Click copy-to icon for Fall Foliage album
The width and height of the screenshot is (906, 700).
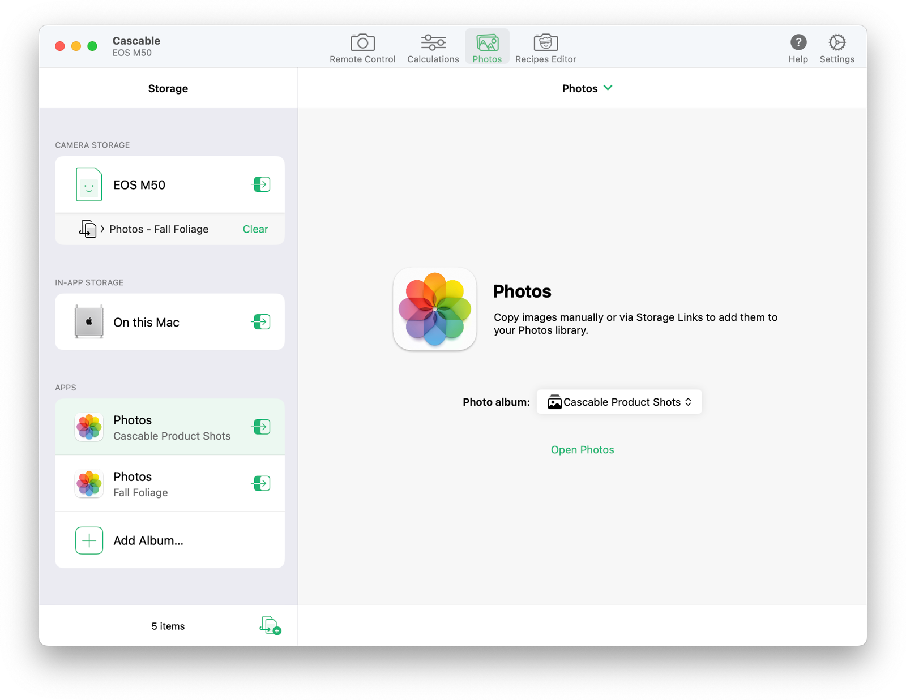(261, 484)
